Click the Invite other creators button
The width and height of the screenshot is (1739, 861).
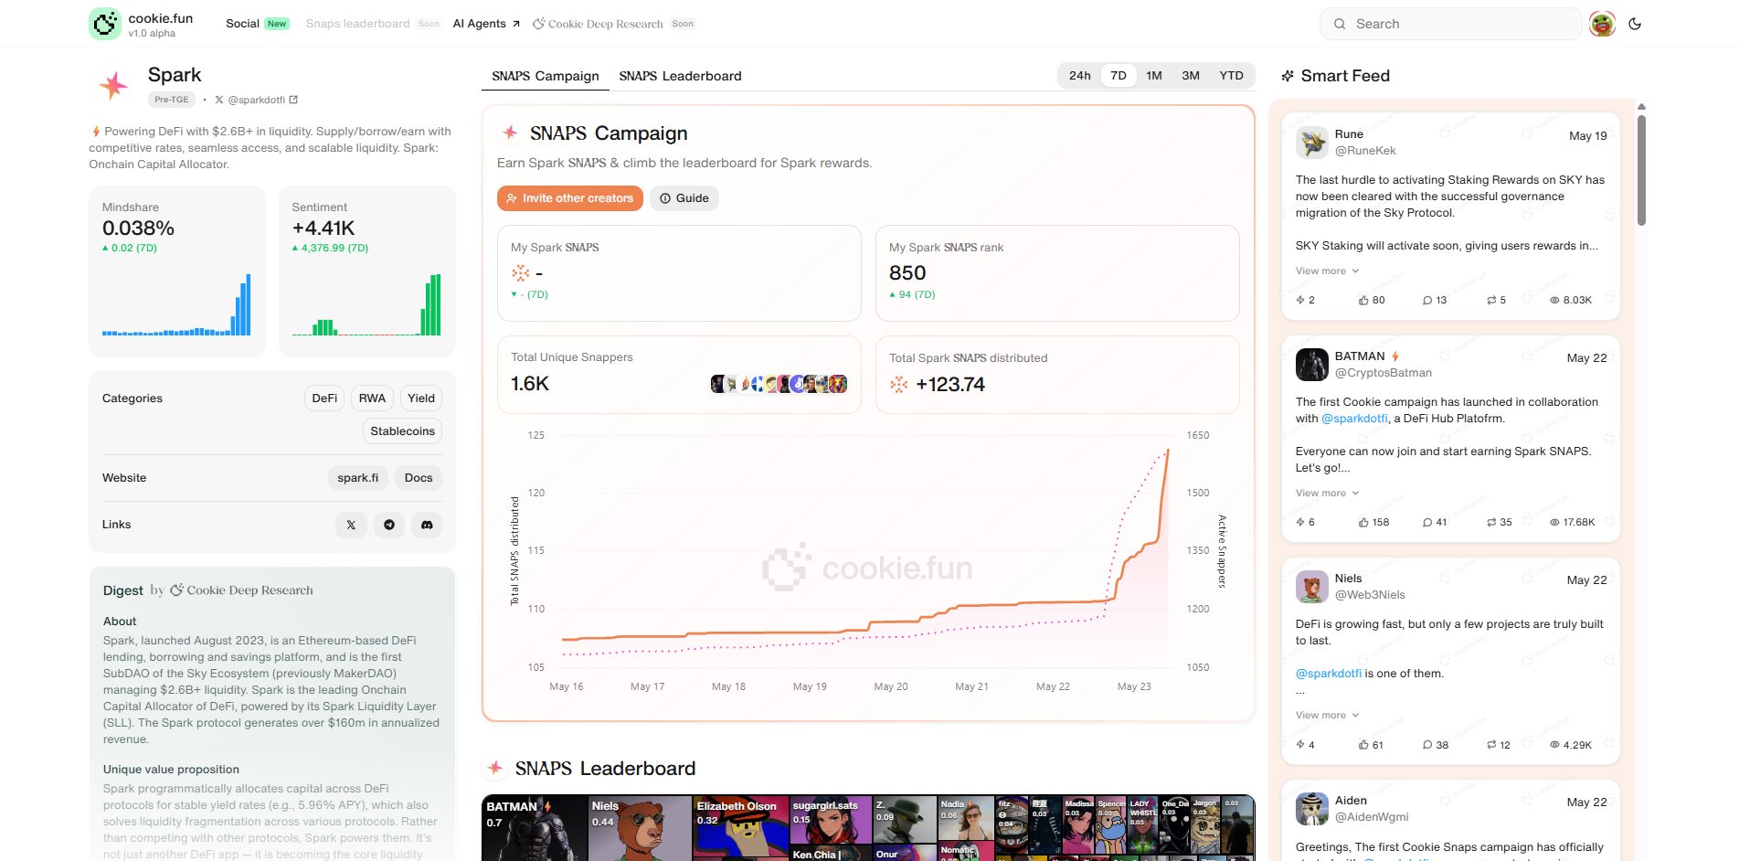pos(568,198)
